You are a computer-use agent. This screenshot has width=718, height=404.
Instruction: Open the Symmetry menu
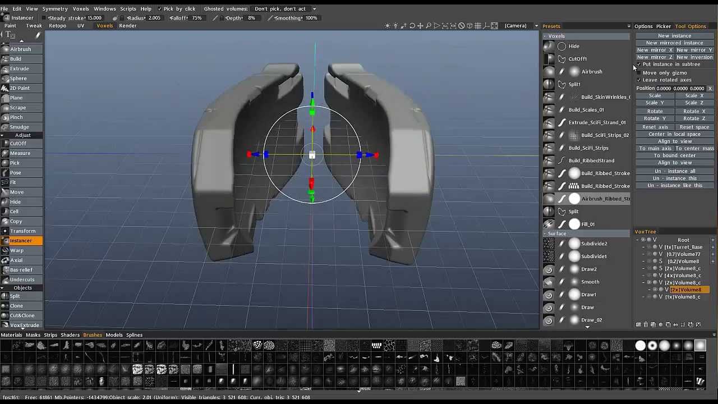pyautogui.click(x=55, y=9)
